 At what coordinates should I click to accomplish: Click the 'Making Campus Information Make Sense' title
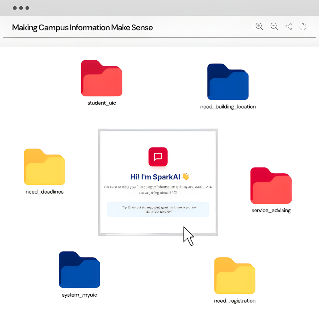[x=82, y=28]
